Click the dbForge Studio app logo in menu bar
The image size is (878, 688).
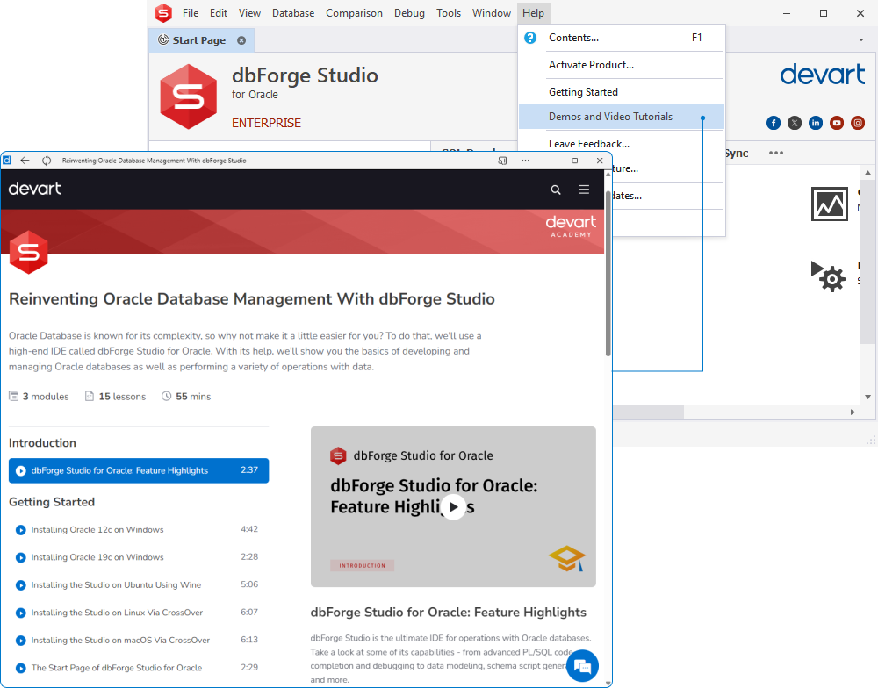click(163, 13)
